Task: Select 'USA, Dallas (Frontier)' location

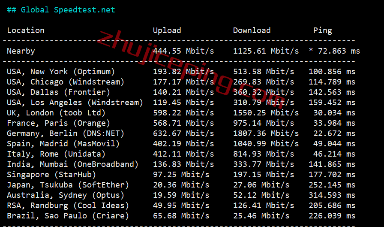Action: click(x=59, y=92)
